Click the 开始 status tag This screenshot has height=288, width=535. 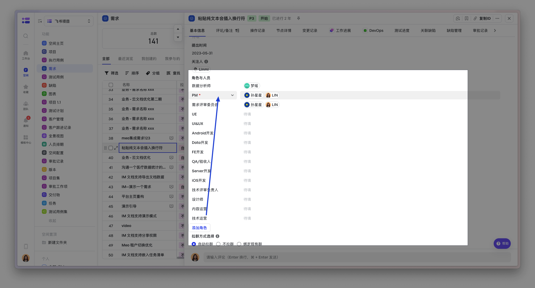tap(264, 18)
